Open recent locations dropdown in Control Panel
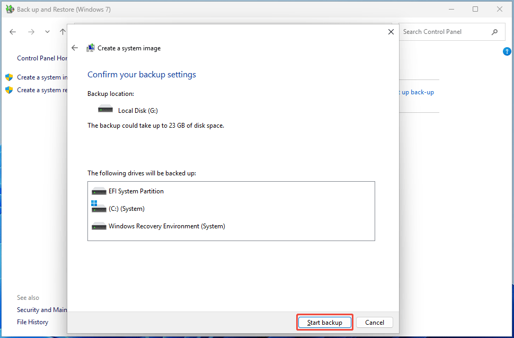 coord(47,32)
